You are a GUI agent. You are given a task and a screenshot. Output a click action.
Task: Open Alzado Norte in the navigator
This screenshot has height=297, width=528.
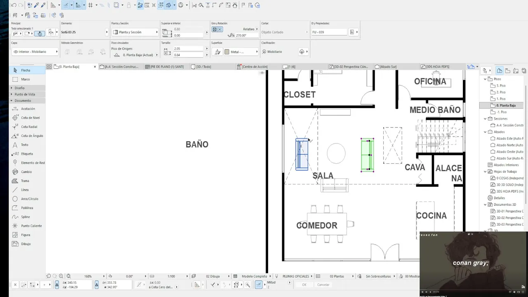point(509,145)
